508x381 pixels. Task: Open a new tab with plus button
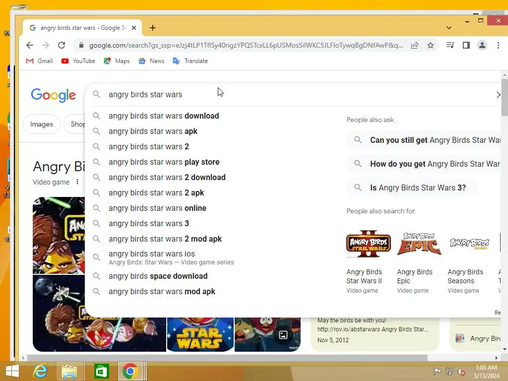[153, 28]
